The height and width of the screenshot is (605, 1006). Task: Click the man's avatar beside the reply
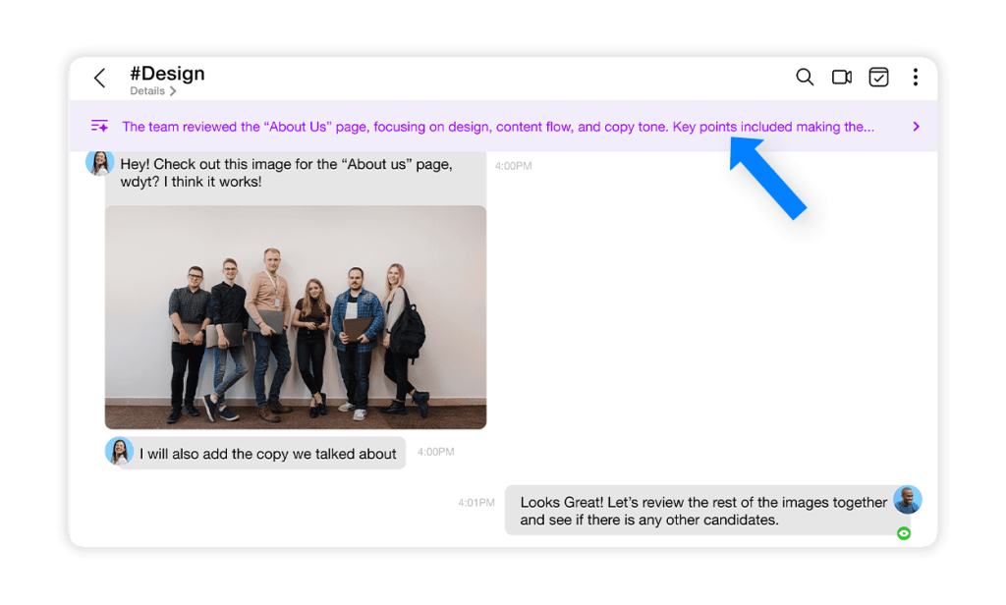(908, 500)
